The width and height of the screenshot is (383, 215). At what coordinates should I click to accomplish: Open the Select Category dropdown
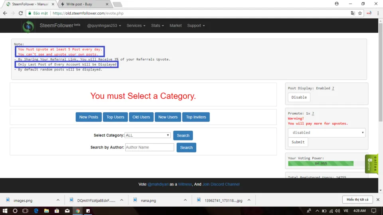pyautogui.click(x=147, y=135)
